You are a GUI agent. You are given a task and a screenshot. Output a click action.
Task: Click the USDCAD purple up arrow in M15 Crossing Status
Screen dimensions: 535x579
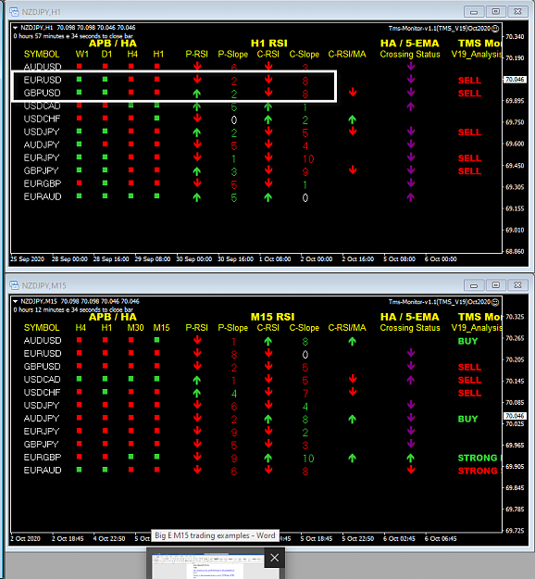(411, 381)
